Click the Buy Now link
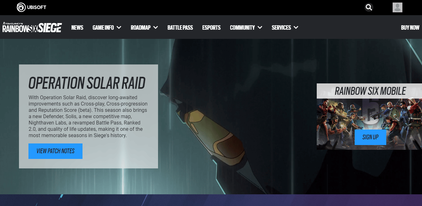 [410, 27]
